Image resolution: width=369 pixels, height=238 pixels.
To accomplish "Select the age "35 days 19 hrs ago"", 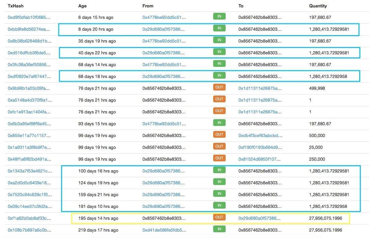I will [x=97, y=41].
